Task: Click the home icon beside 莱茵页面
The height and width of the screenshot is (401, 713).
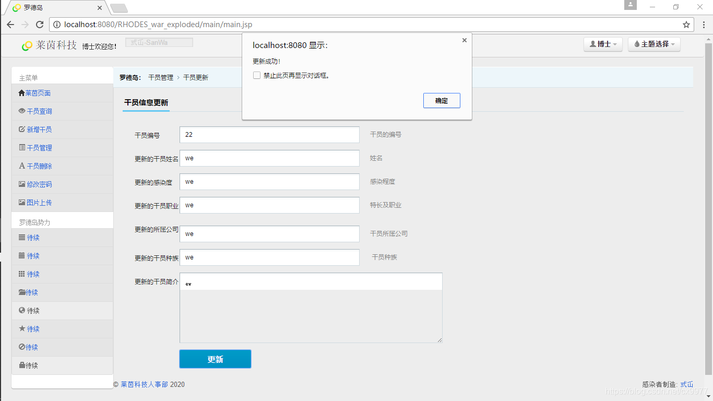Action: pyautogui.click(x=21, y=93)
